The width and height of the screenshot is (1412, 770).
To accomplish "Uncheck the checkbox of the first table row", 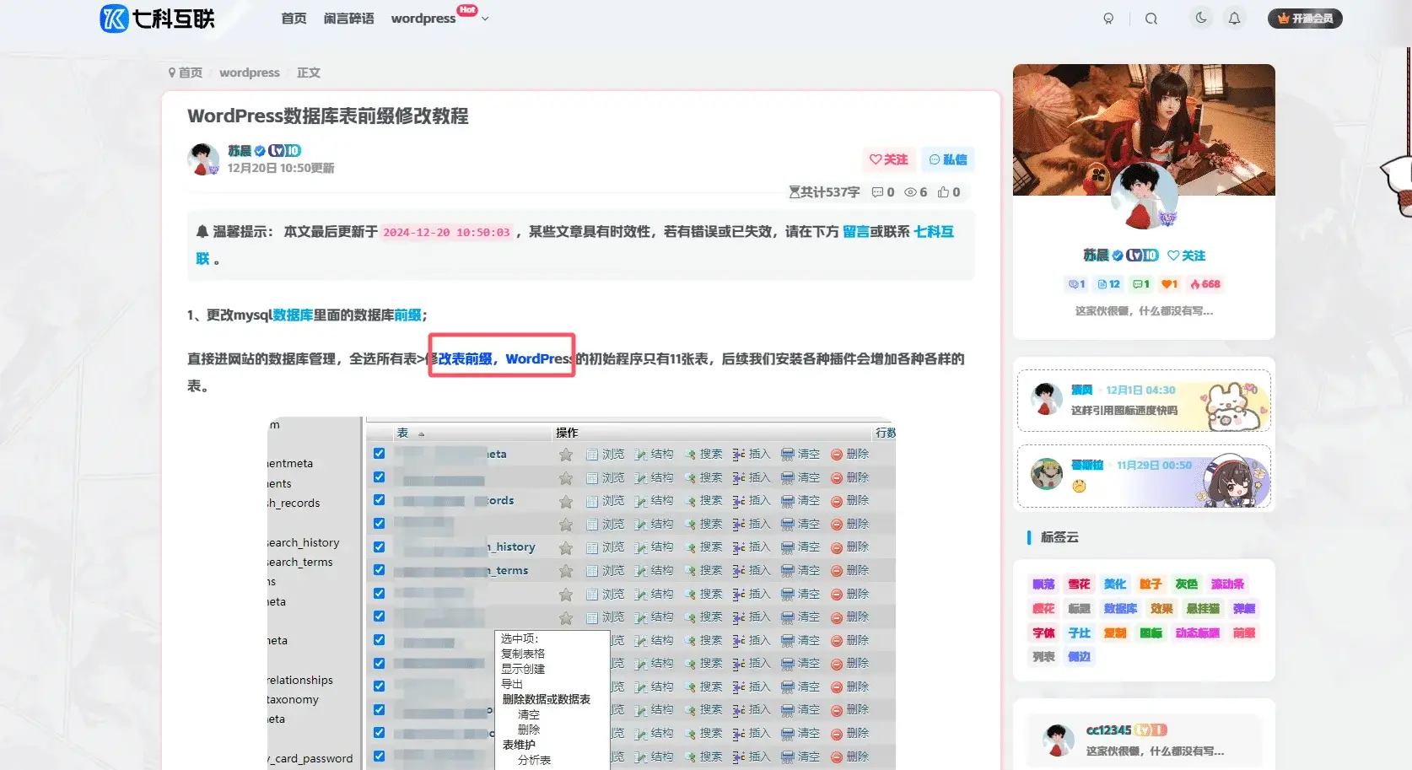I will point(379,453).
